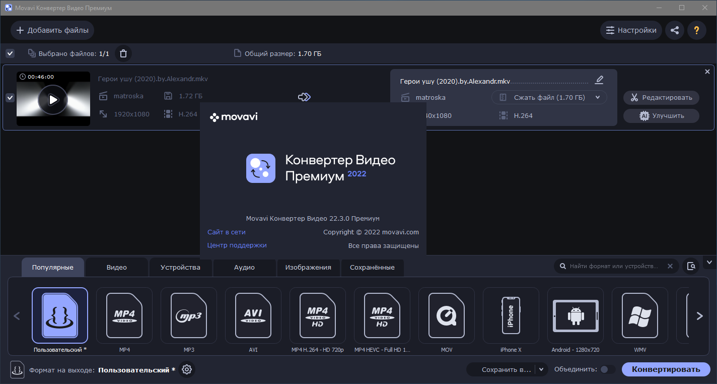This screenshot has width=717, height=384.
Task: Open the Сохранённые tab
Action: (x=372, y=267)
